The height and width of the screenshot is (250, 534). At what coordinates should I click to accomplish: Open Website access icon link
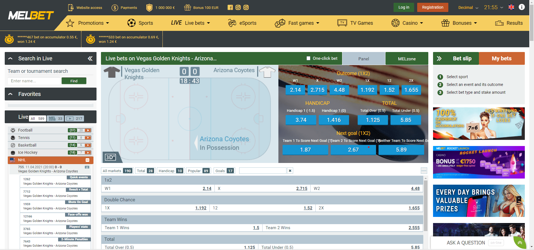pyautogui.click(x=71, y=8)
